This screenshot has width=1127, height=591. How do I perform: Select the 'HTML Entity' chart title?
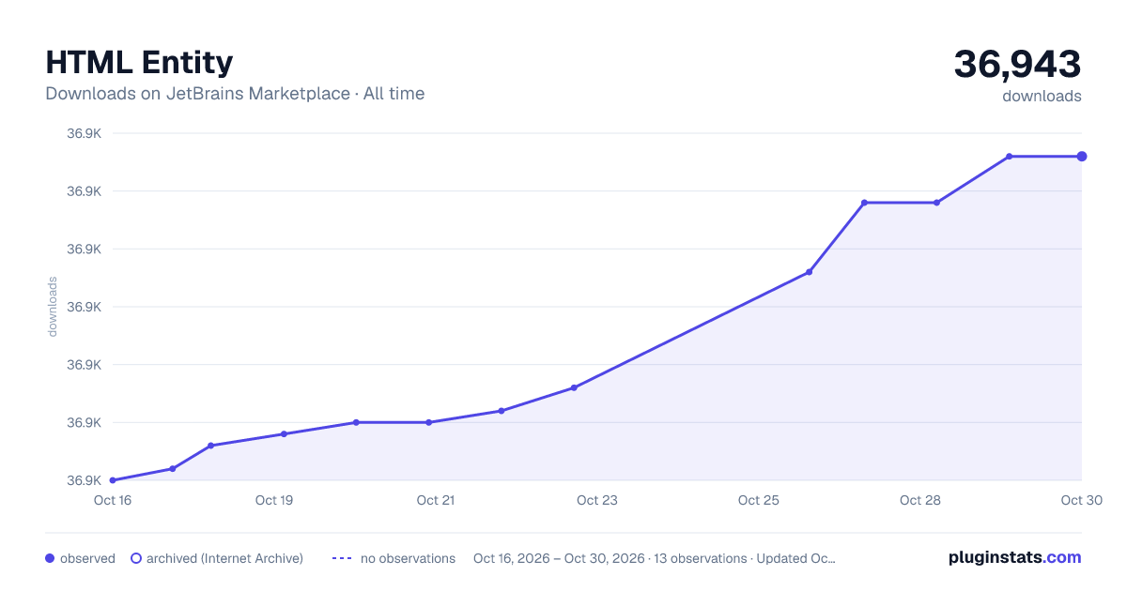139,63
